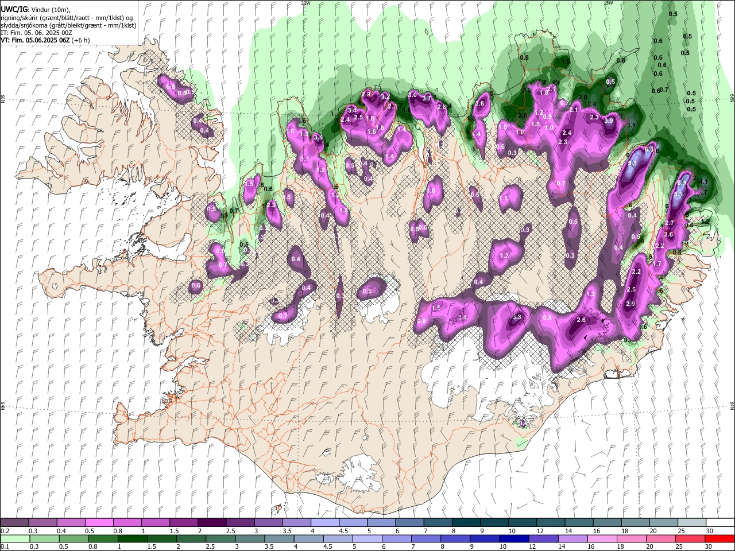Click the '15W' longitude label

click(608, 3)
